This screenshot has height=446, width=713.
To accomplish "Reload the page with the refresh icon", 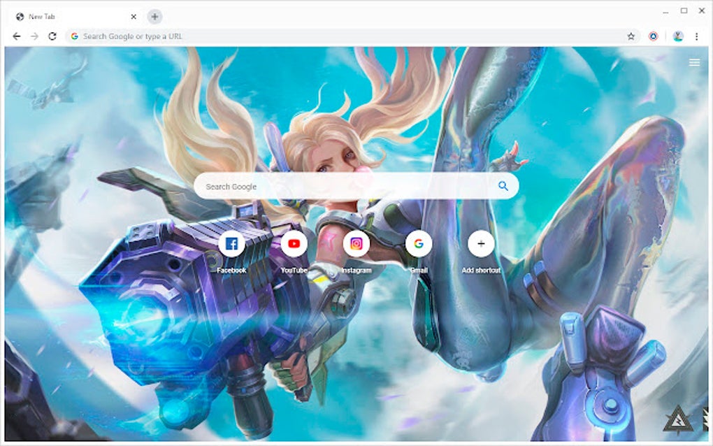I will coord(52,36).
